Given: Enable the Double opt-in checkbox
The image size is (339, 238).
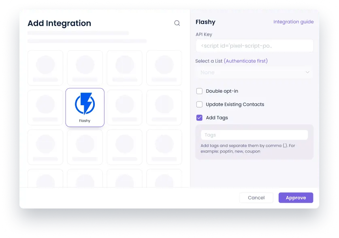Looking at the screenshot, I should (199, 91).
